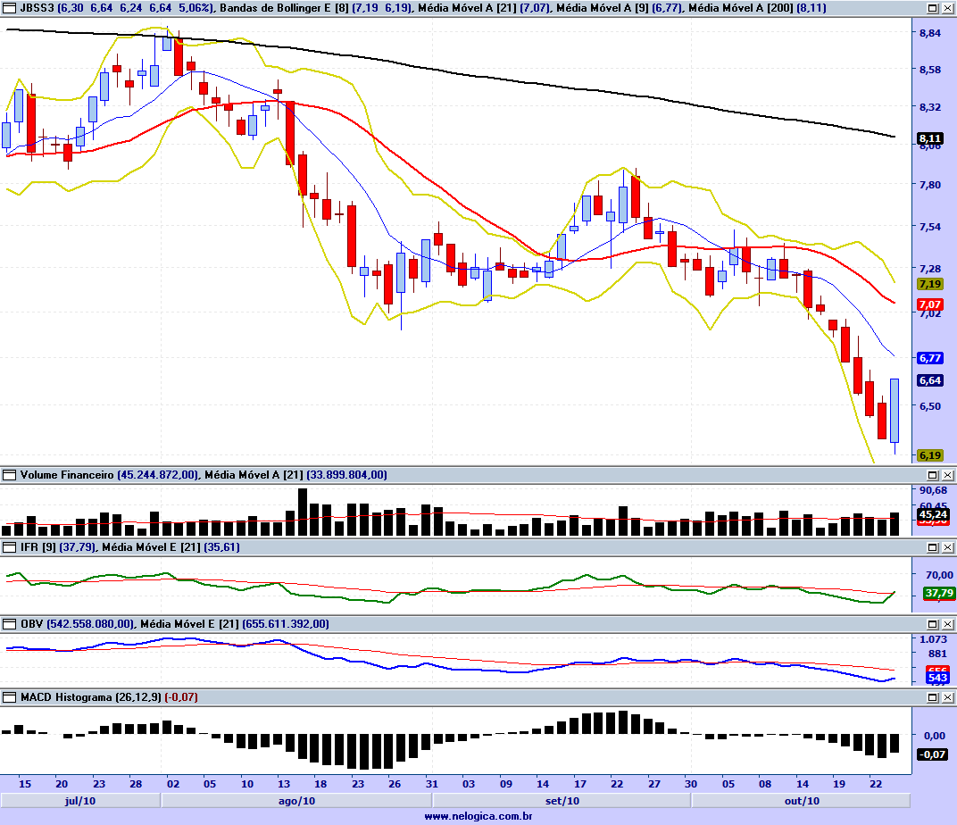957x825 pixels.
Task: Click the Média Móvel A [200] label
Action: [x=741, y=8]
